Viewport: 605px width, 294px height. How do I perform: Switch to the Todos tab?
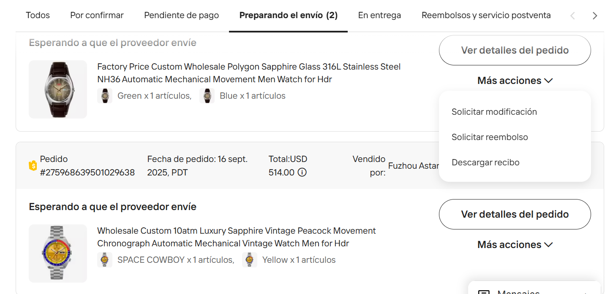[38, 16]
